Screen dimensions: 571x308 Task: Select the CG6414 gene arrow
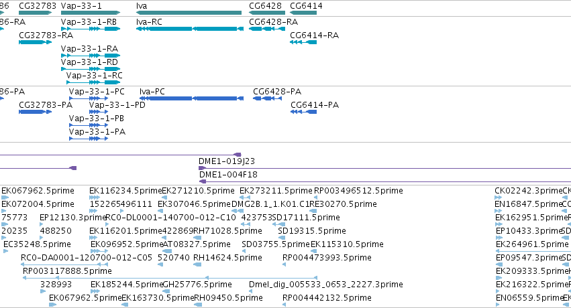pos(303,13)
